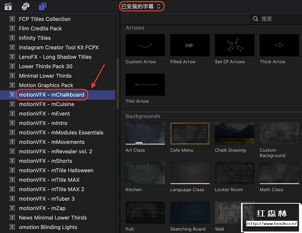Click the T icon beside omotion Blinding Lights
Screen dimensions: 302x233
12,227
